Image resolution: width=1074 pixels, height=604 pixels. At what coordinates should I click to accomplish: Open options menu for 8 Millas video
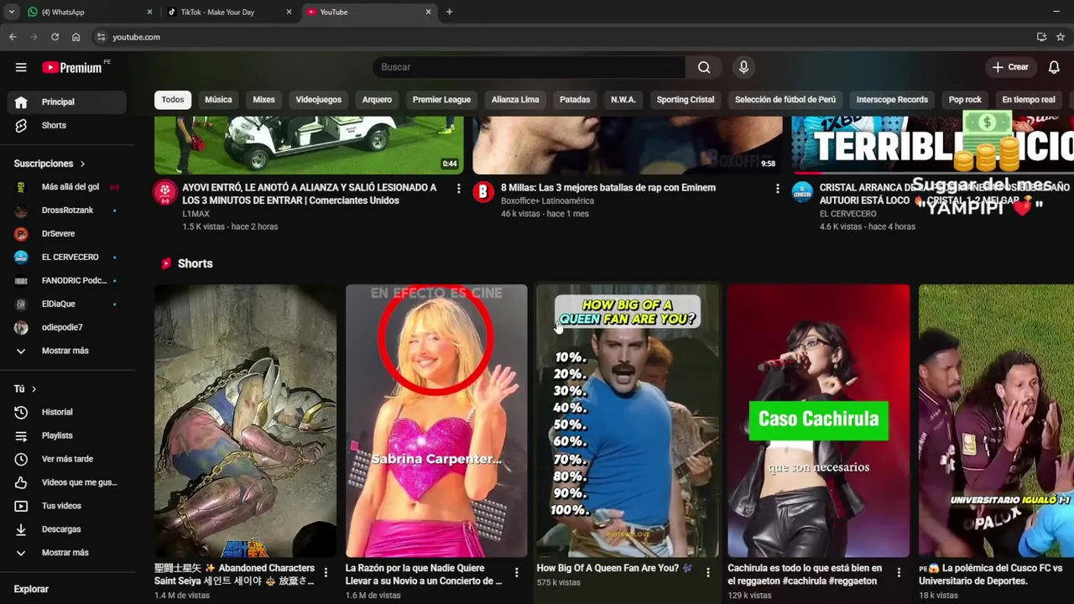tap(777, 189)
